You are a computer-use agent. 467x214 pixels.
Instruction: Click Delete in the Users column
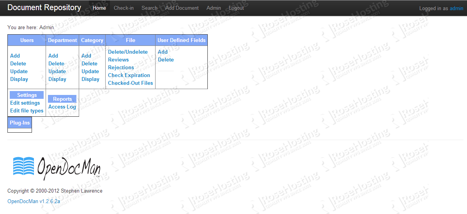[18, 63]
